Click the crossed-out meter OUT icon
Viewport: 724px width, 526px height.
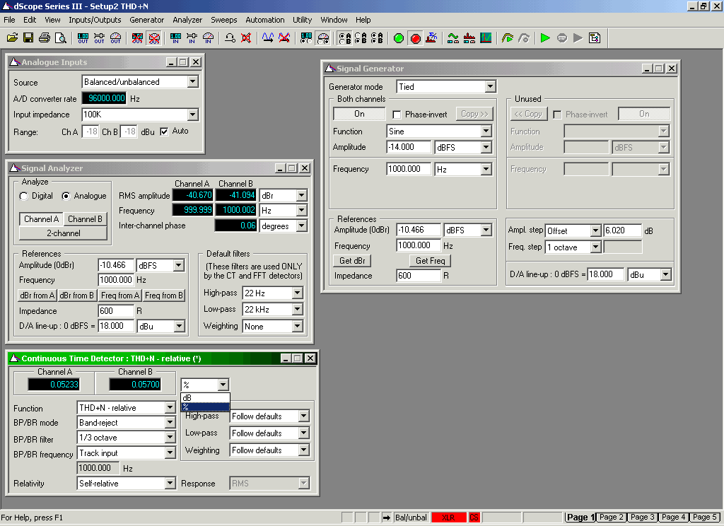(153, 38)
